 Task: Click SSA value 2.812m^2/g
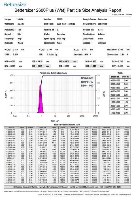pos(52,55)
